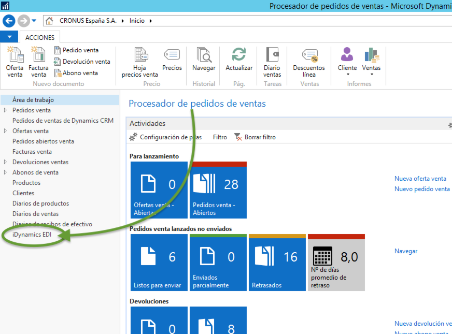Open iDynamics EDI in navigation pane
The height and width of the screenshot is (334, 452).
pyautogui.click(x=32, y=235)
